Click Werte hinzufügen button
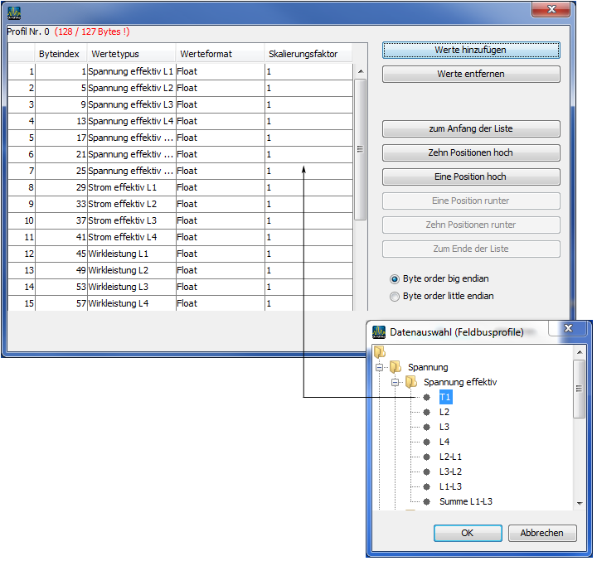597x561 pixels. point(471,51)
